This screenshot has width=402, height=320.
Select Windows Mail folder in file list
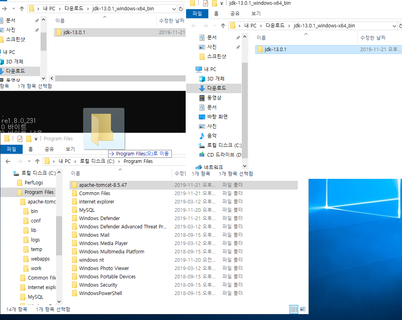click(184, 235)
